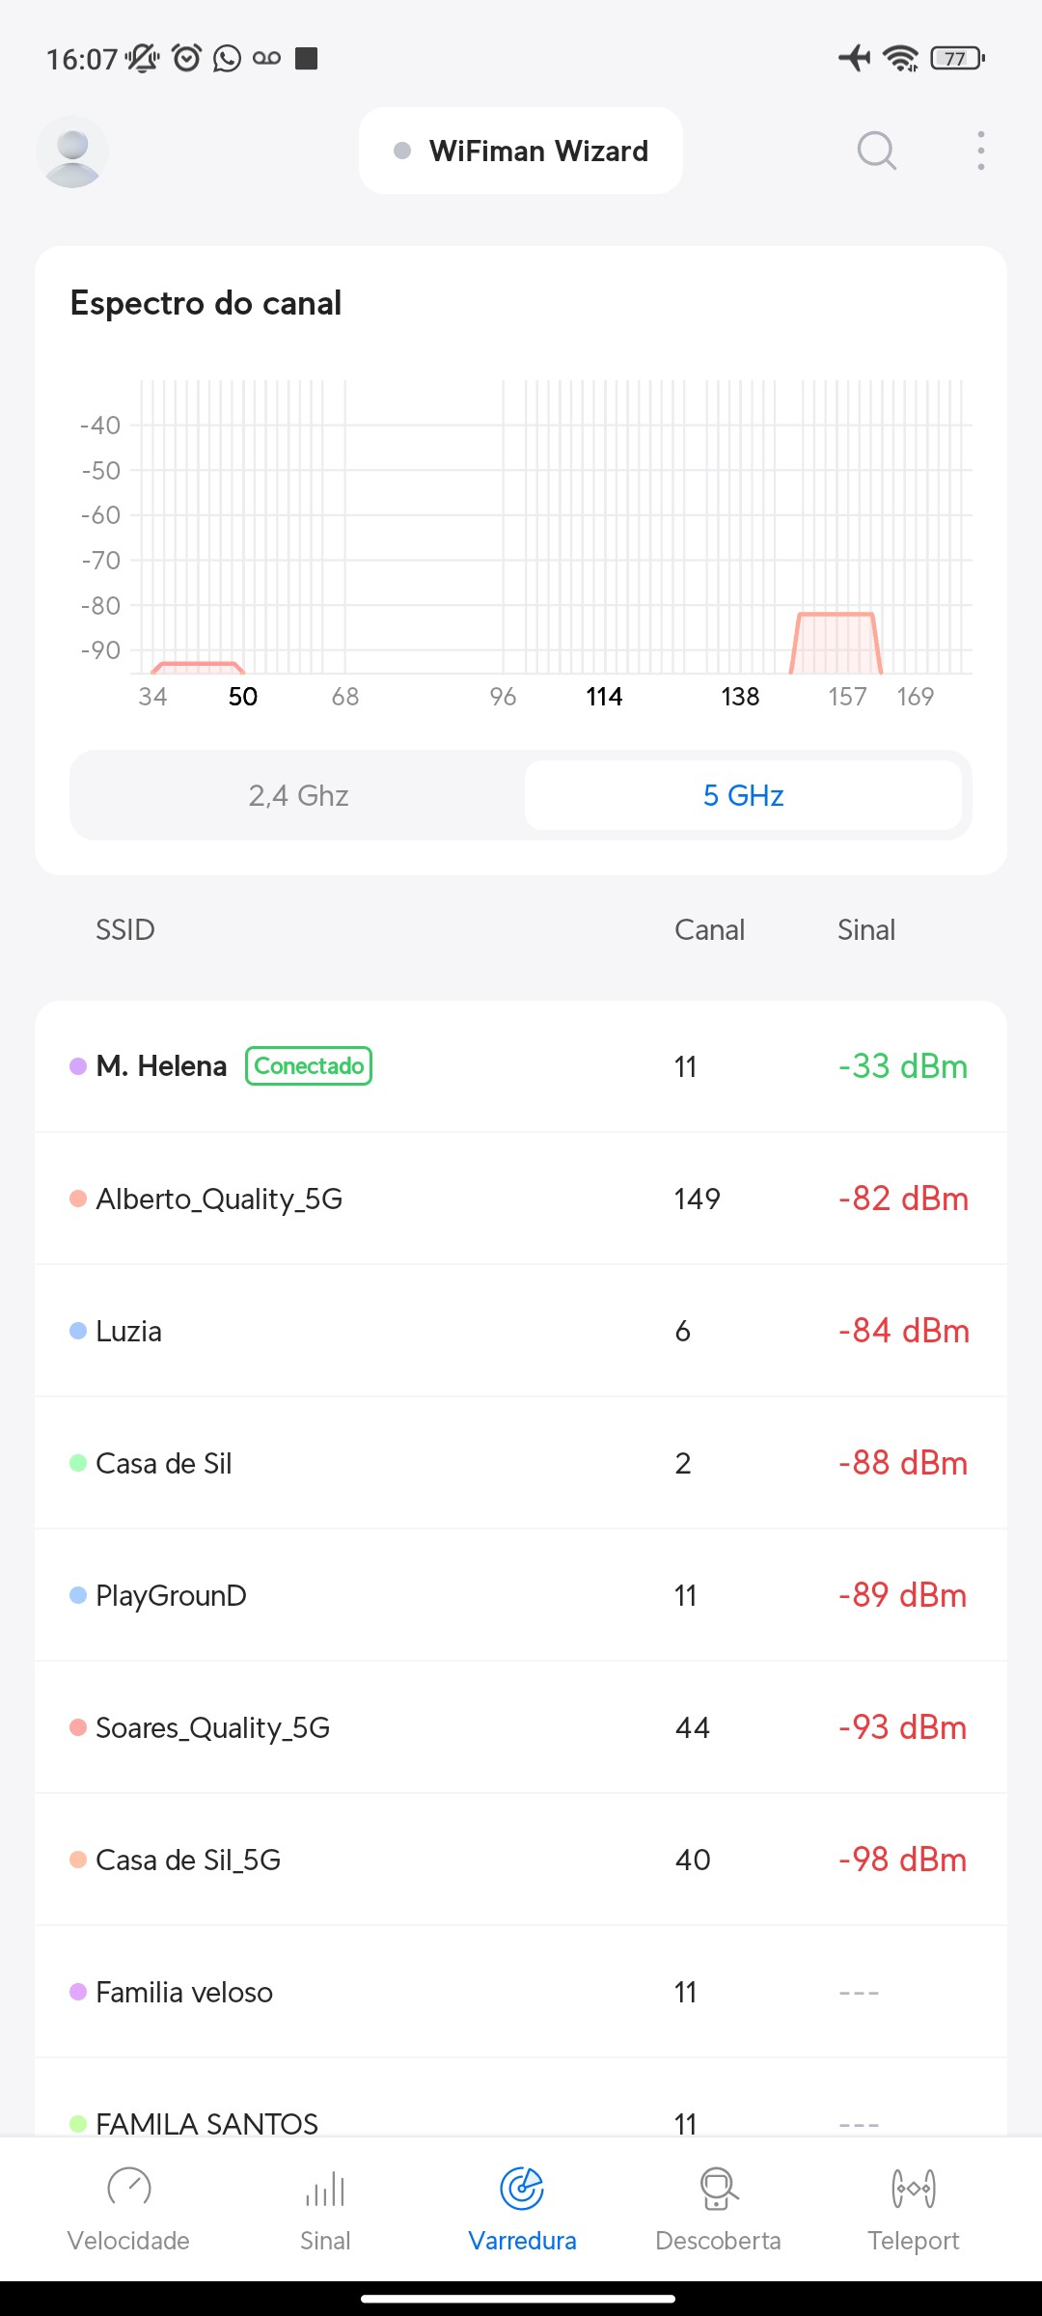Open the user profile avatar
This screenshot has height=2316, width=1042.
[x=72, y=152]
